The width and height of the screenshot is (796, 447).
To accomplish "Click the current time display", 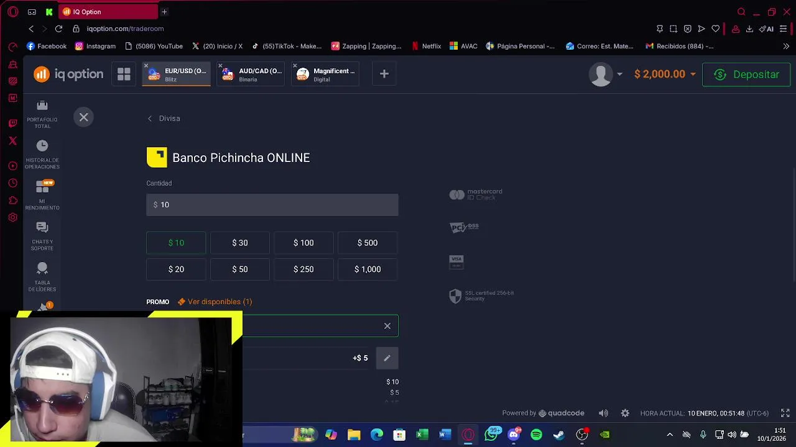I will pos(704,413).
